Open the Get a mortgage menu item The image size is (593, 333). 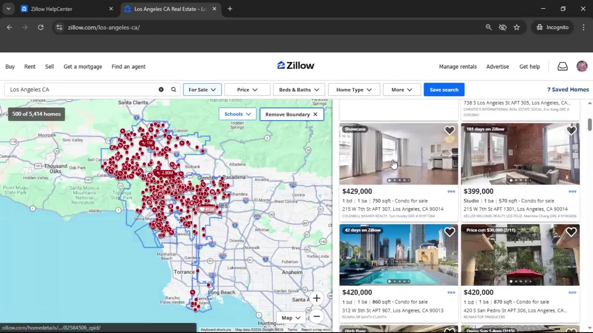pyautogui.click(x=82, y=66)
